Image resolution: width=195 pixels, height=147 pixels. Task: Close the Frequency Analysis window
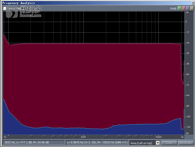(193, 3)
